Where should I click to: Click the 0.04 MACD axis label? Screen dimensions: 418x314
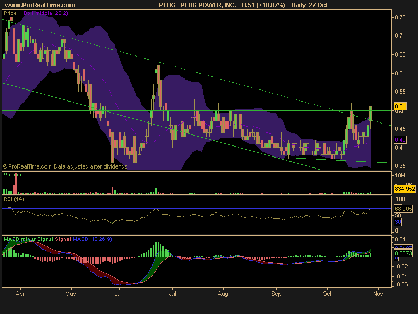(x=400, y=239)
